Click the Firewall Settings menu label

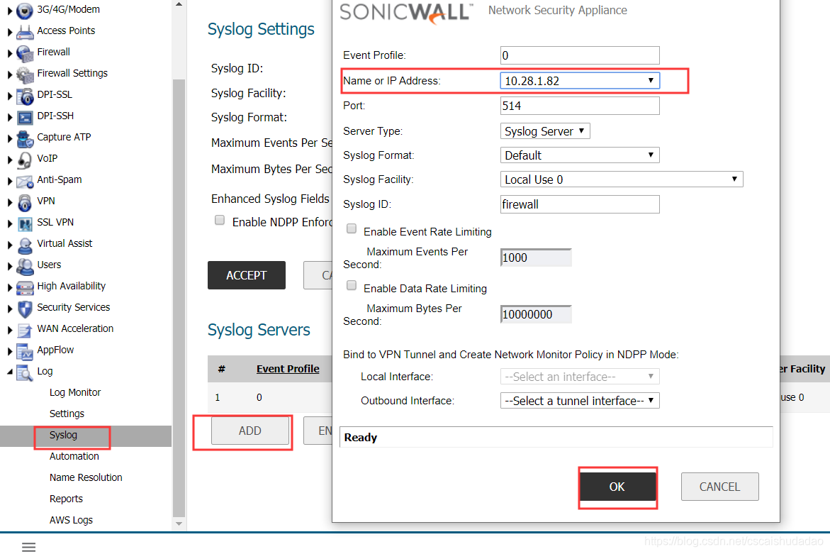click(x=72, y=73)
